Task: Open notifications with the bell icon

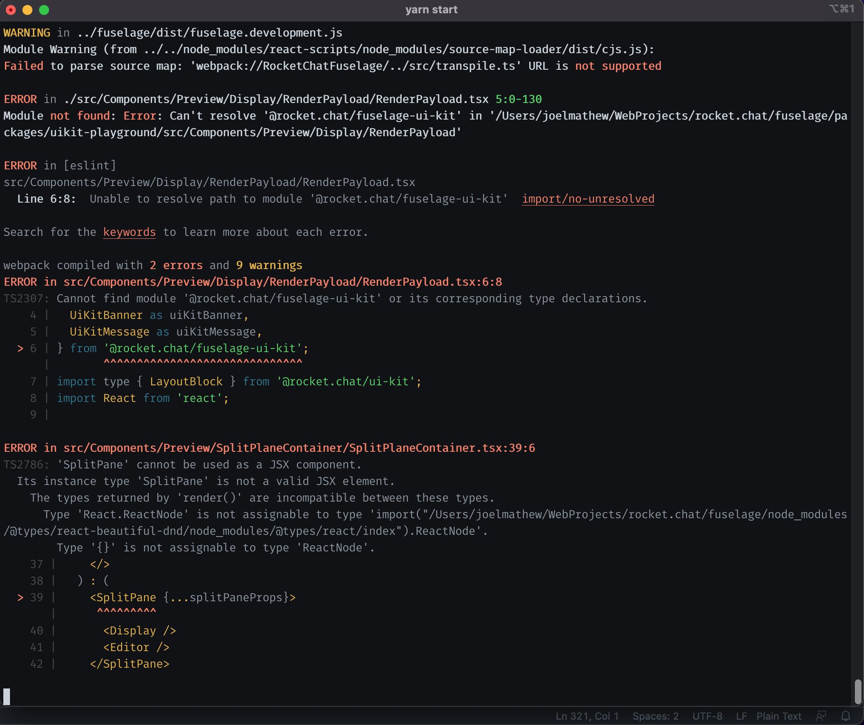Action: point(846,716)
